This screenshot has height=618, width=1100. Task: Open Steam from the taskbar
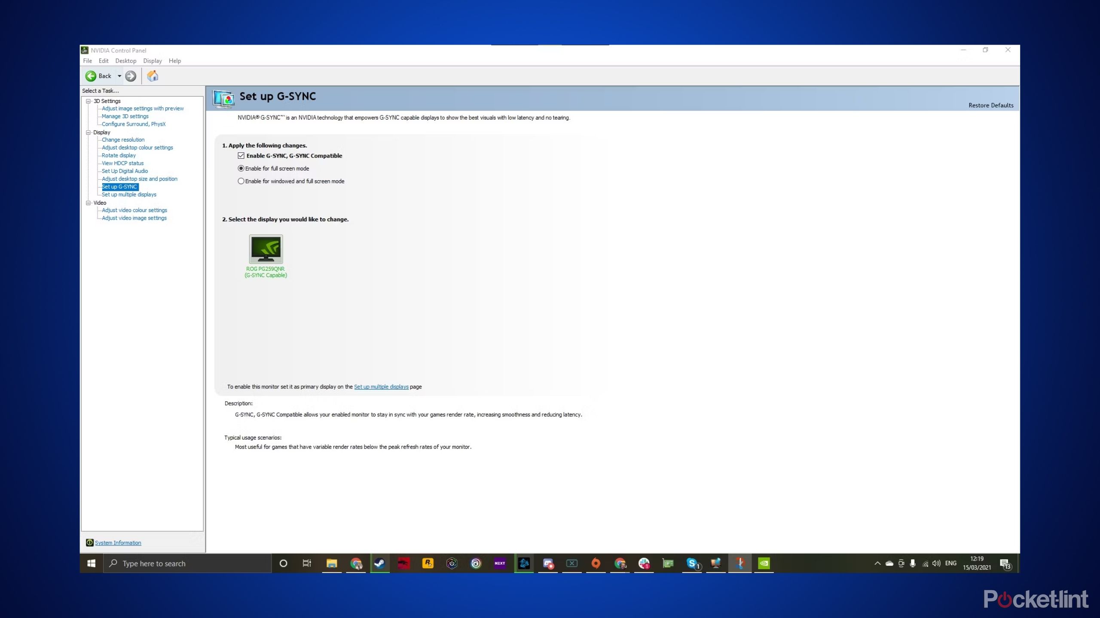tap(380, 563)
